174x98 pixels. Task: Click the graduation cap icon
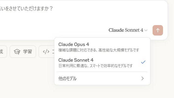[x=17, y=52]
